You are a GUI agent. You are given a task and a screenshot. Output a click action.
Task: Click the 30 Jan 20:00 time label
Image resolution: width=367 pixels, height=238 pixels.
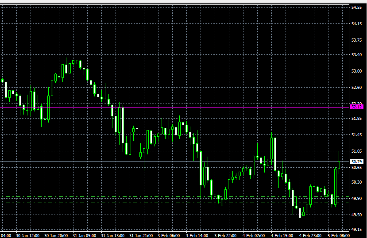tap(56, 235)
